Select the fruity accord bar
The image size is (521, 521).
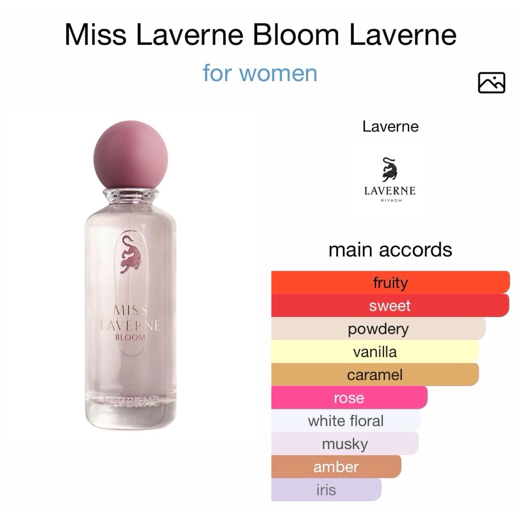390,282
